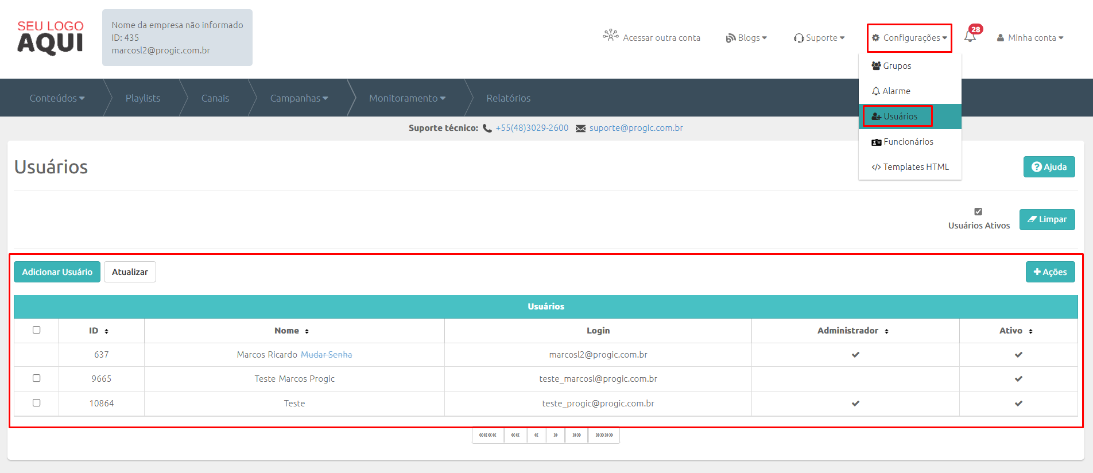This screenshot has width=1093, height=473.
Task: Select Usuários in Configurações menu
Action: coord(910,117)
